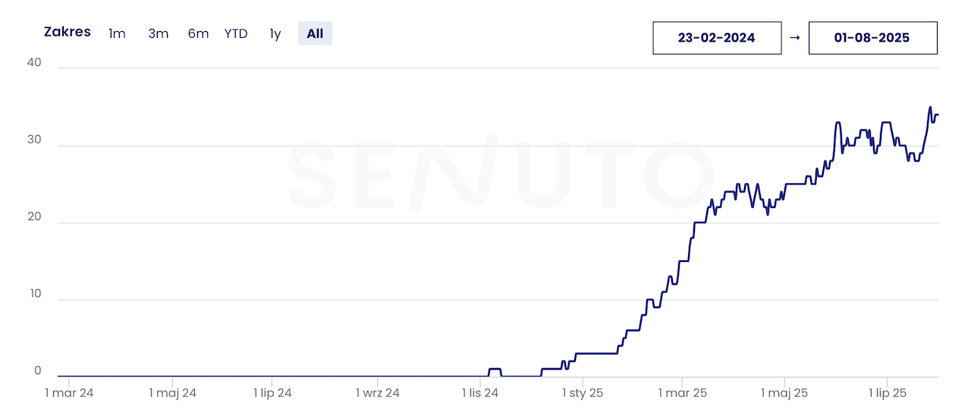The height and width of the screenshot is (413, 971).
Task: Click the '1 mar 24' axis label
Action: [x=69, y=393]
